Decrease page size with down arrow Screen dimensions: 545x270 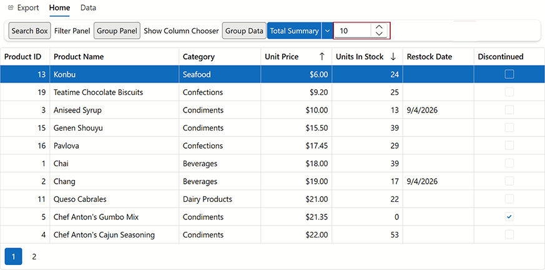click(x=379, y=34)
